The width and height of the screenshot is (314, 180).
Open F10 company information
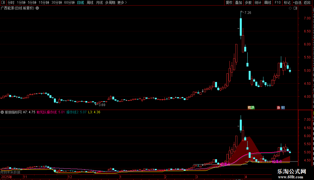pyautogui.click(x=278, y=2)
